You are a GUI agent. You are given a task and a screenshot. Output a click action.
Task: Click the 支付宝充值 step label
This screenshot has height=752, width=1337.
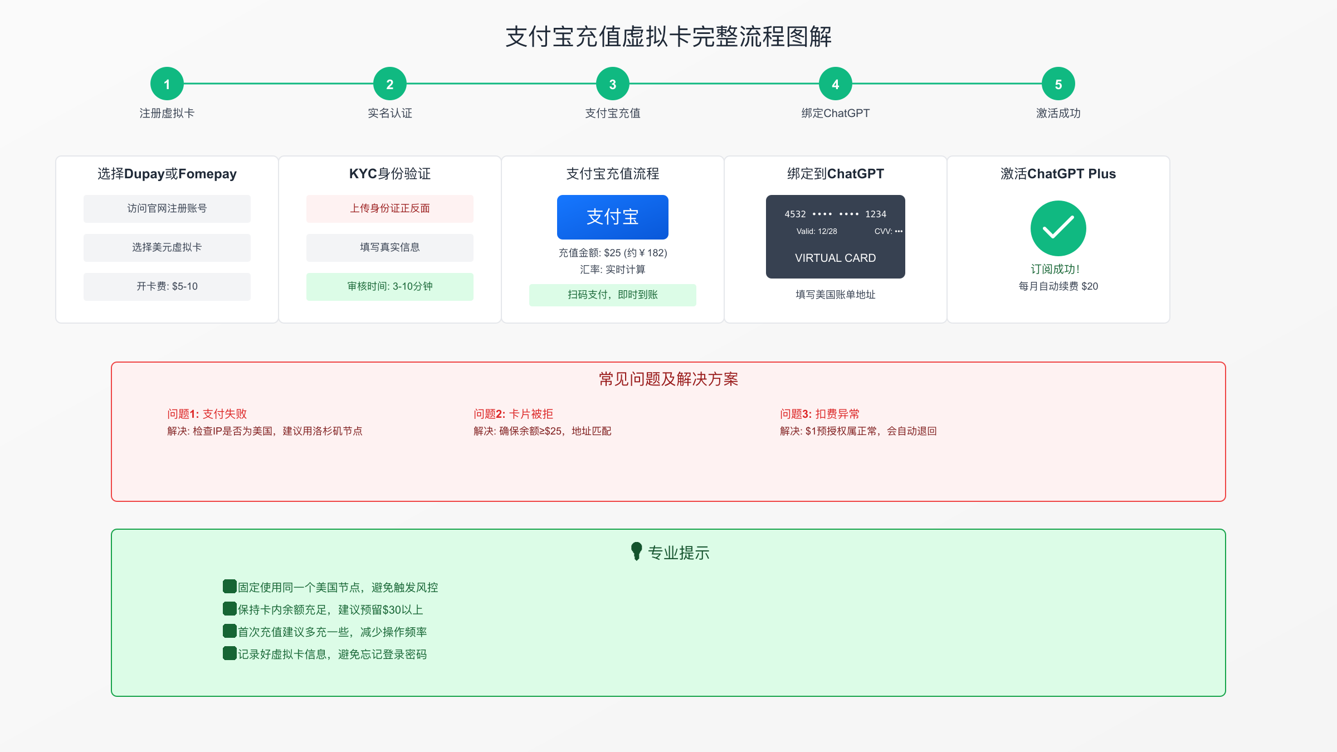(x=613, y=114)
